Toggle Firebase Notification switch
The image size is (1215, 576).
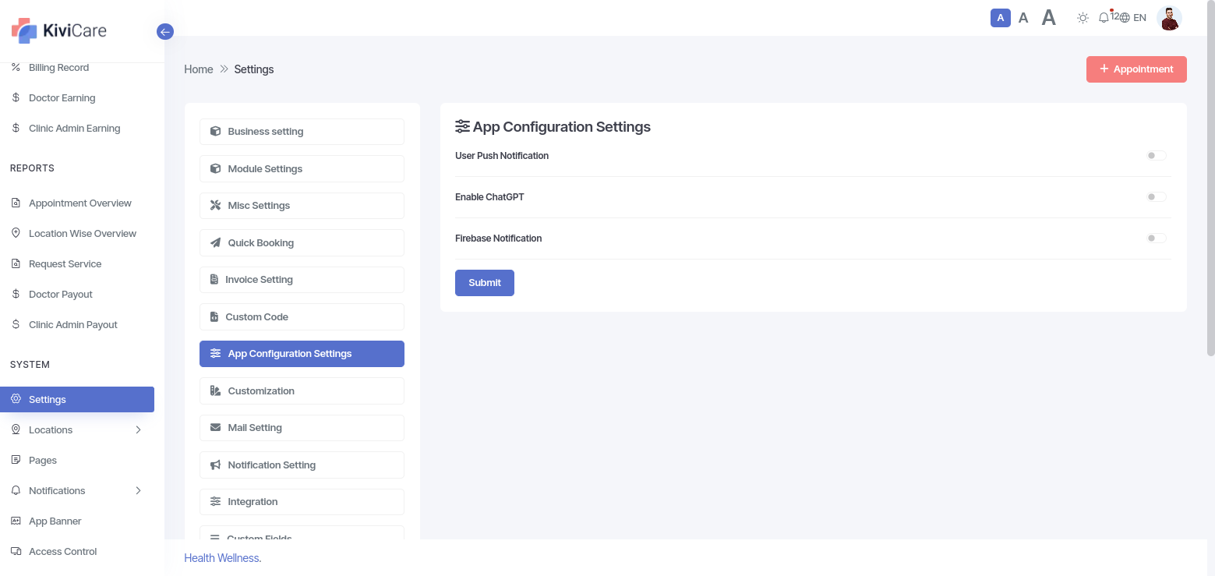tap(1157, 239)
